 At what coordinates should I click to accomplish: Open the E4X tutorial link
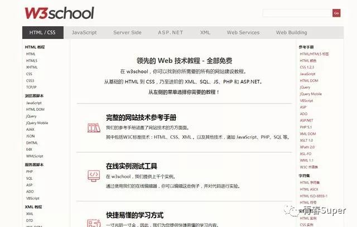29,149
